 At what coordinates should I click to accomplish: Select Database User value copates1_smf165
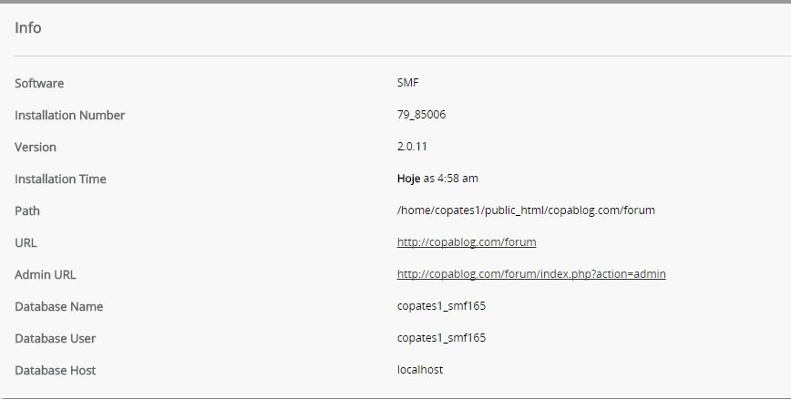[x=441, y=337]
